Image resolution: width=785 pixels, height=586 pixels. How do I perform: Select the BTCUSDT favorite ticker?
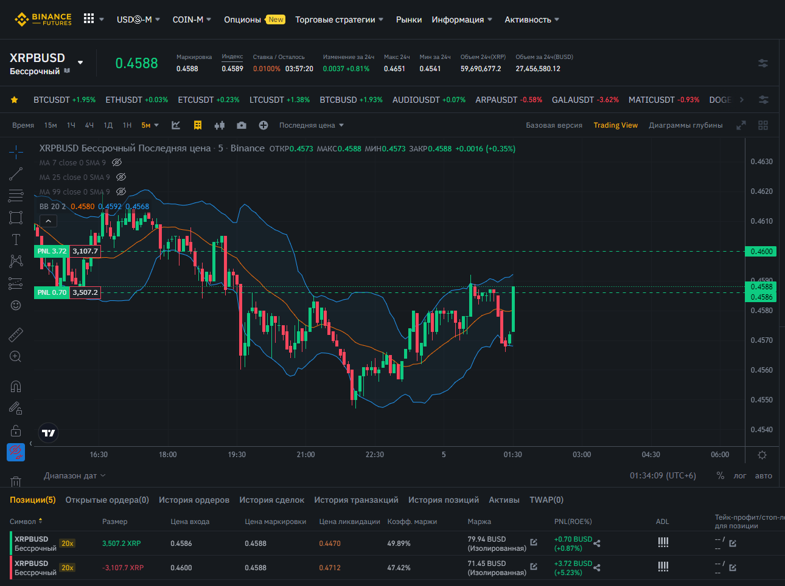click(65, 100)
